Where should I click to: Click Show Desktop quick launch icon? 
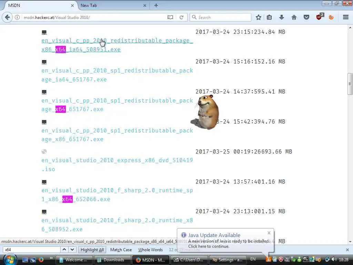25,260
